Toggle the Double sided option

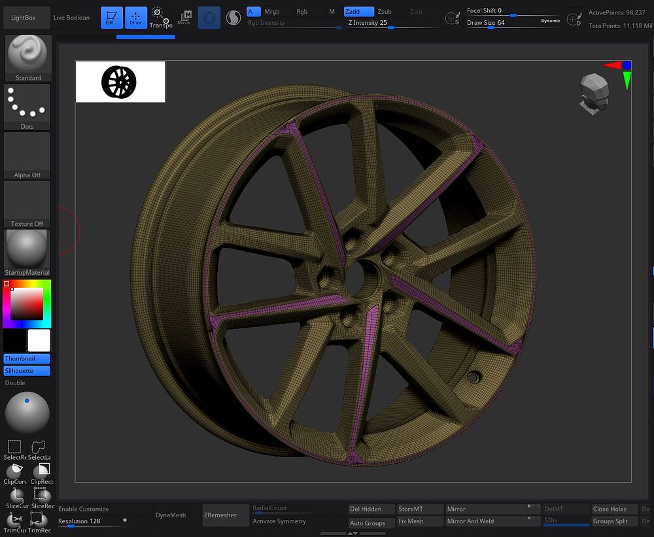pyautogui.click(x=27, y=383)
